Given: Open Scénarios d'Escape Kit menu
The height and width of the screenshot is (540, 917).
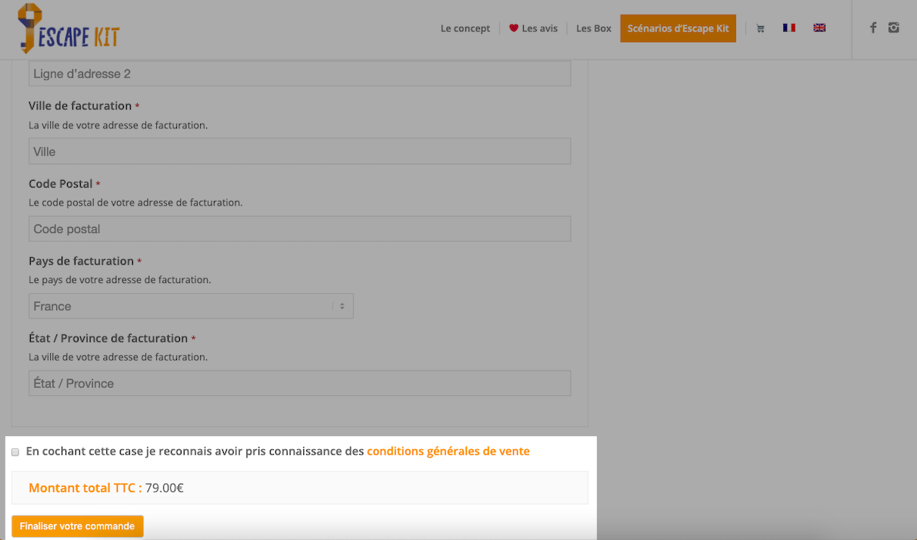Looking at the screenshot, I should point(678,28).
